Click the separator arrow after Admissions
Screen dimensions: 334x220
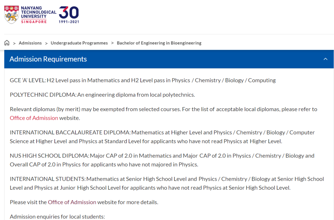click(x=46, y=43)
